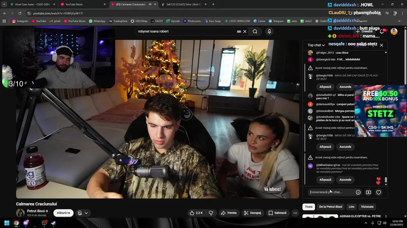407x228 pixels.
Task: Switch to Howl Case Jester tab
Action: click(32, 4)
